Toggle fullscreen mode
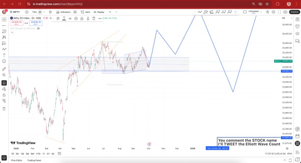Image resolution: width=301 pixels, height=163 pixels. (x=279, y=12)
